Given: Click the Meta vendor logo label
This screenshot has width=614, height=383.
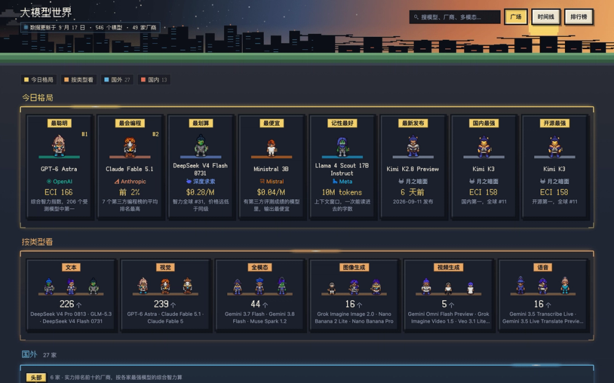Looking at the screenshot, I should 342,181.
